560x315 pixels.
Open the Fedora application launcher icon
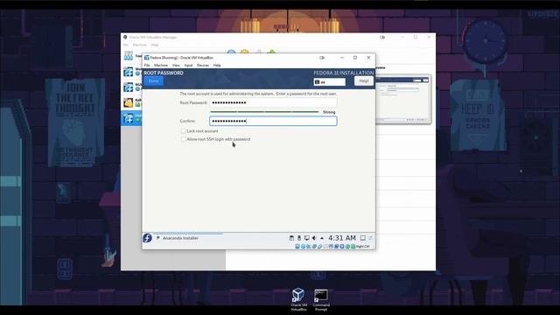pos(148,238)
